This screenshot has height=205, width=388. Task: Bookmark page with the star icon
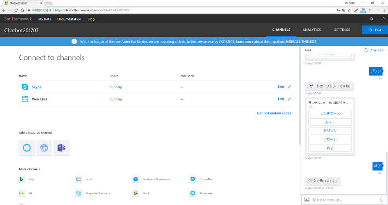(x=349, y=10)
